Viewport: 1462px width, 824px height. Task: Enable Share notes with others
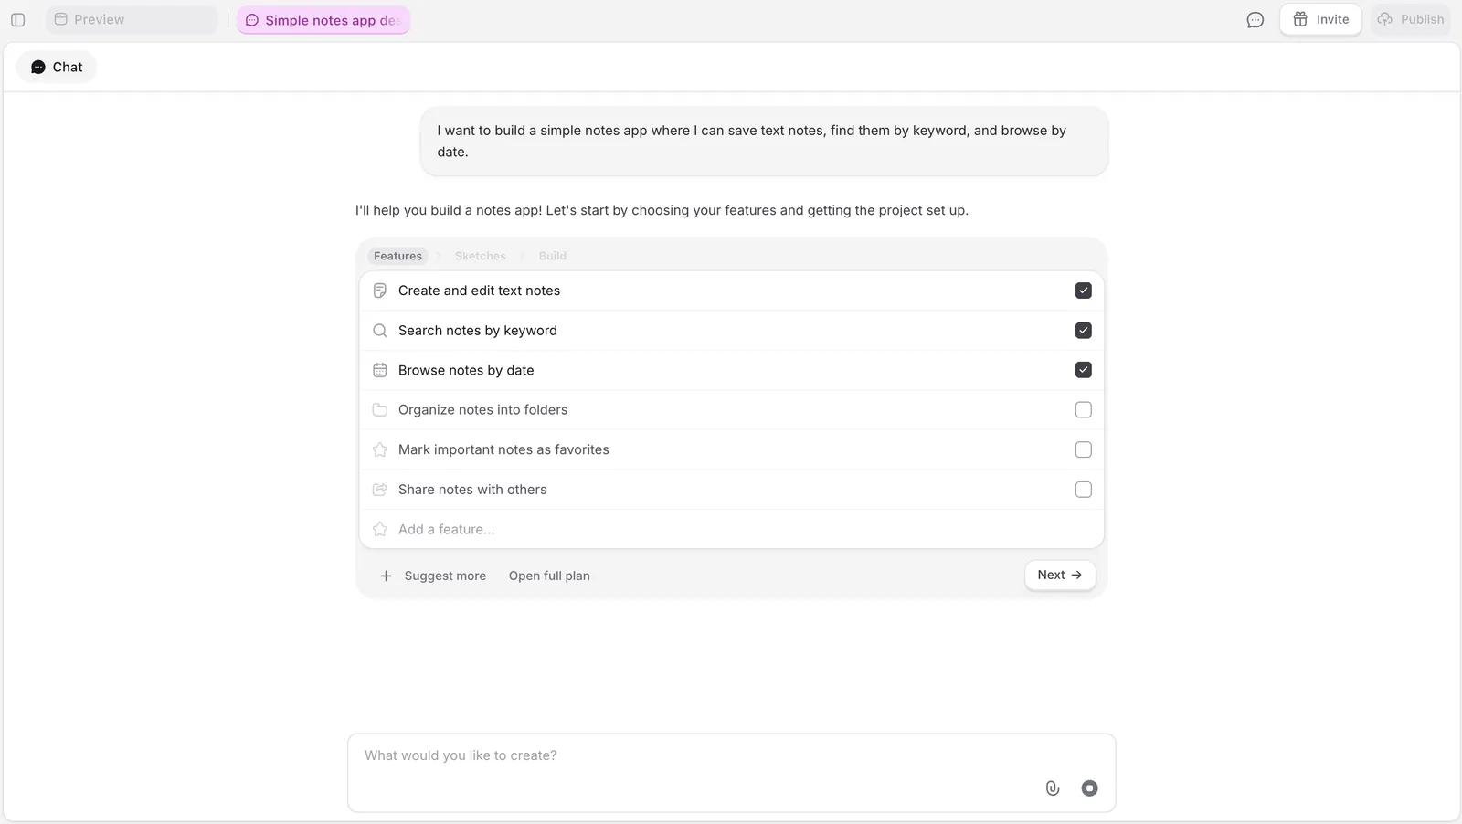(1083, 490)
